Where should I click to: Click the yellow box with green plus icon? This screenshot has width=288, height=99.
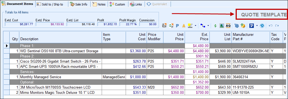tap(243, 26)
